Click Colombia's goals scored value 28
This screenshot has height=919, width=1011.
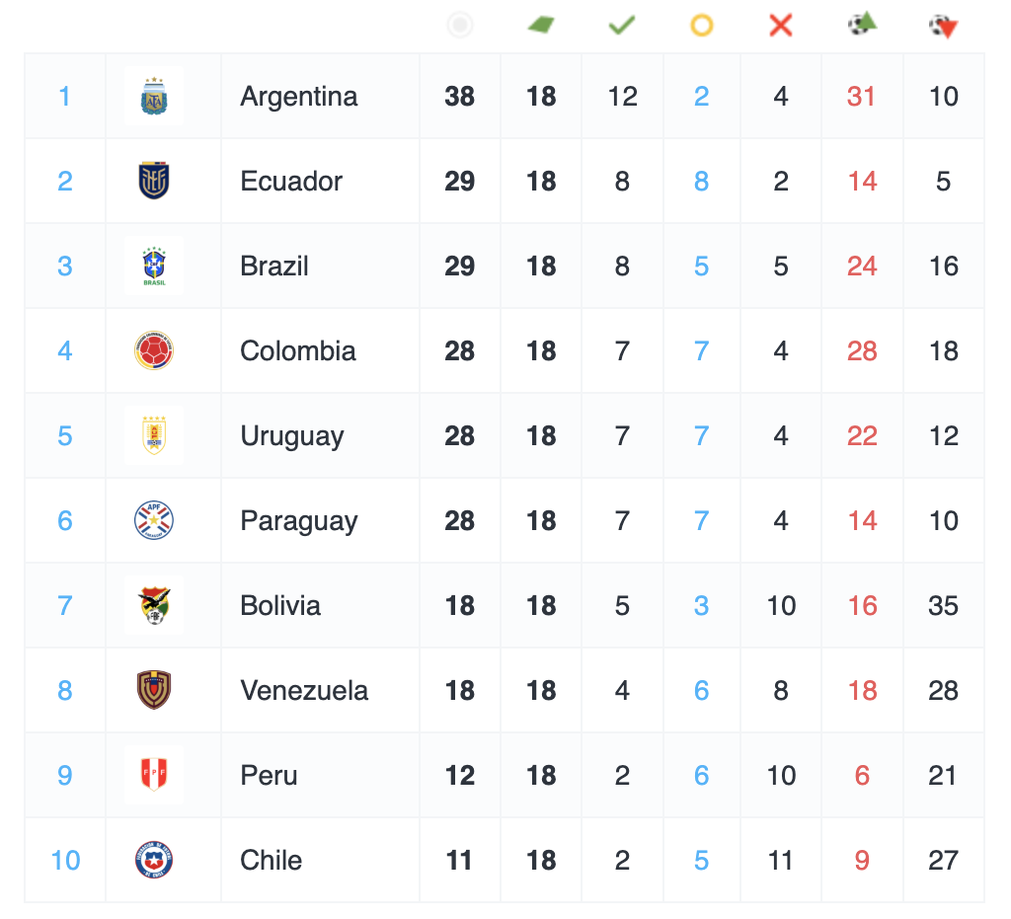[x=862, y=351]
